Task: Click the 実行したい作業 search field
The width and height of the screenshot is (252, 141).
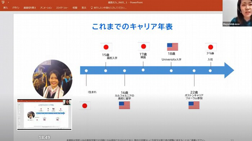Action: (x=110, y=8)
